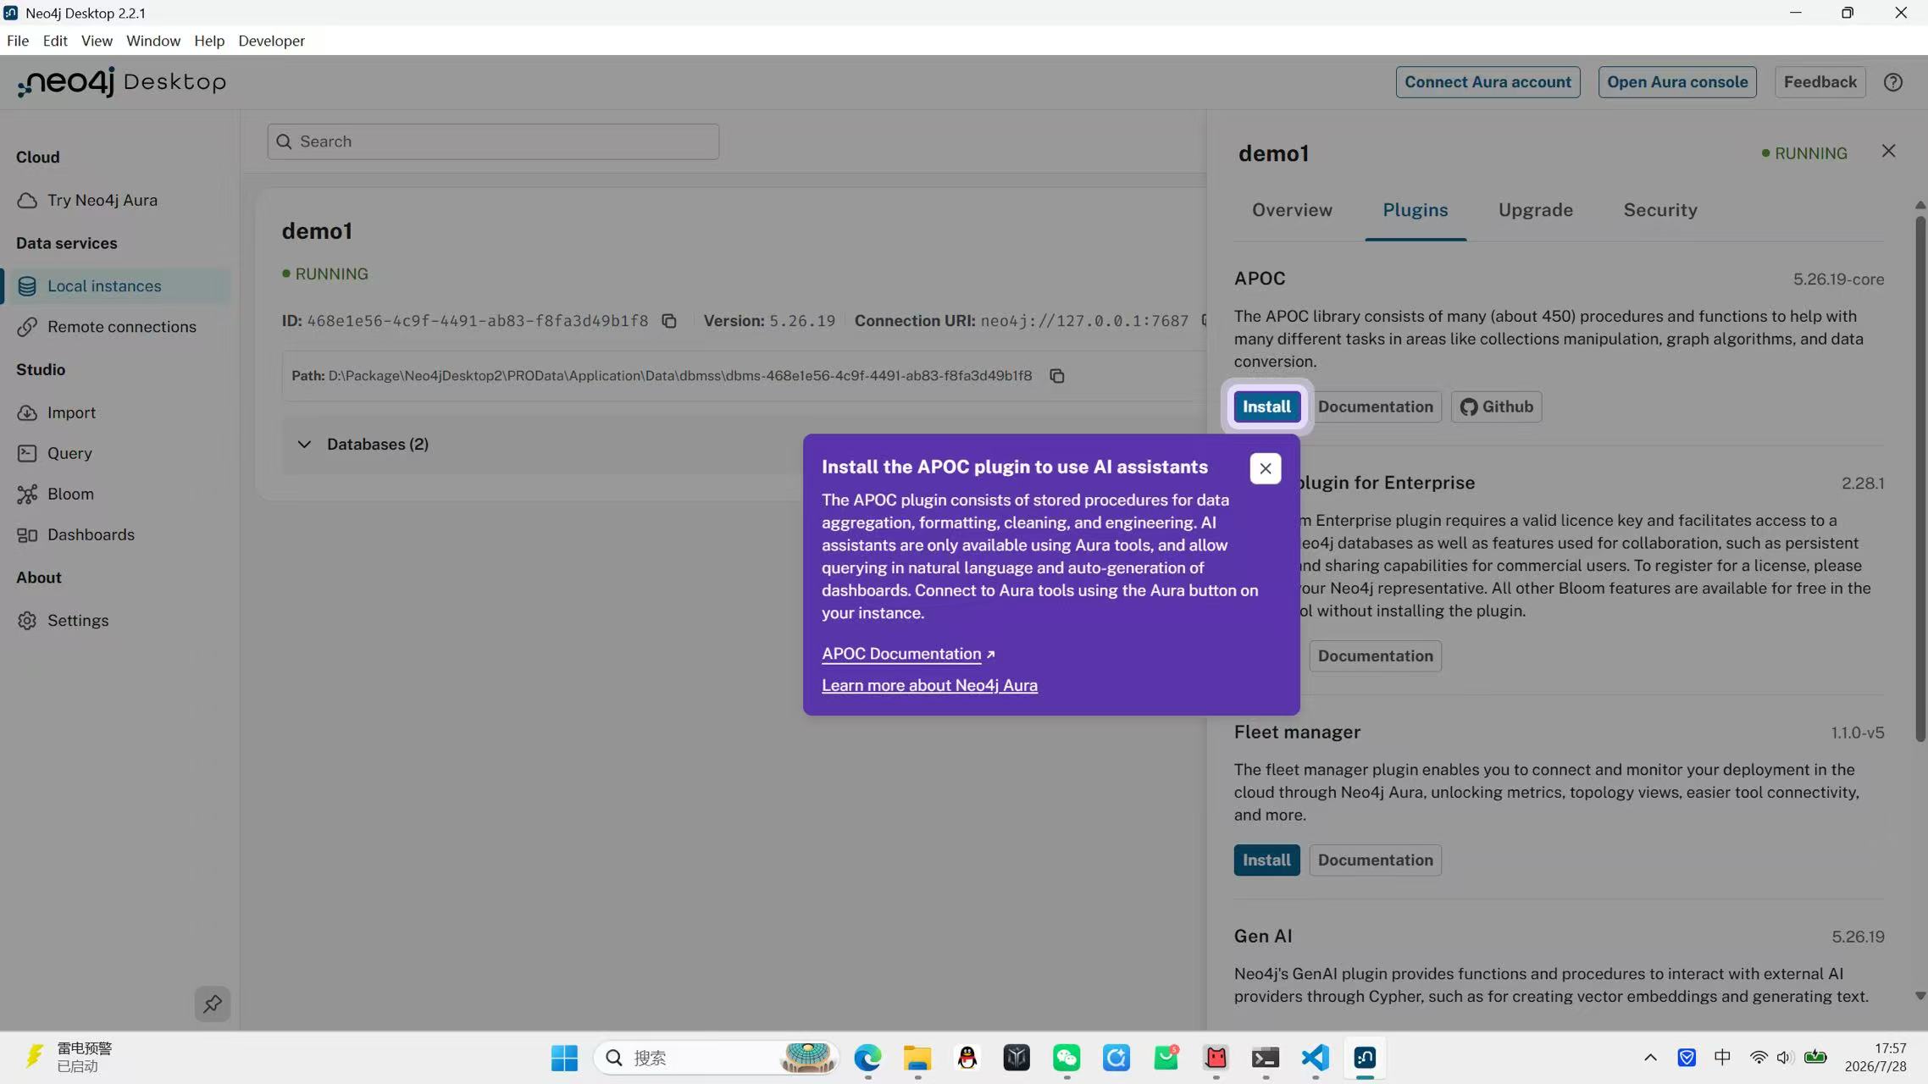Open the Window menu
This screenshot has height=1084, width=1928.
pos(153,41)
